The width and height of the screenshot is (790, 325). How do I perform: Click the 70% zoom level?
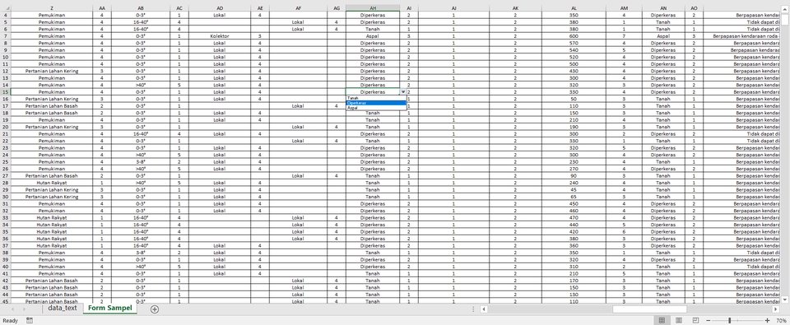pos(781,320)
